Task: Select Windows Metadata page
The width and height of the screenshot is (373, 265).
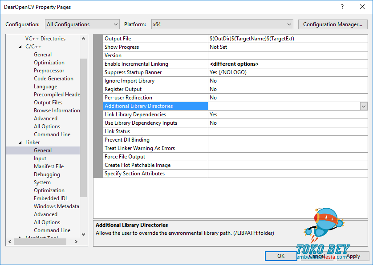Action: pyautogui.click(x=57, y=206)
